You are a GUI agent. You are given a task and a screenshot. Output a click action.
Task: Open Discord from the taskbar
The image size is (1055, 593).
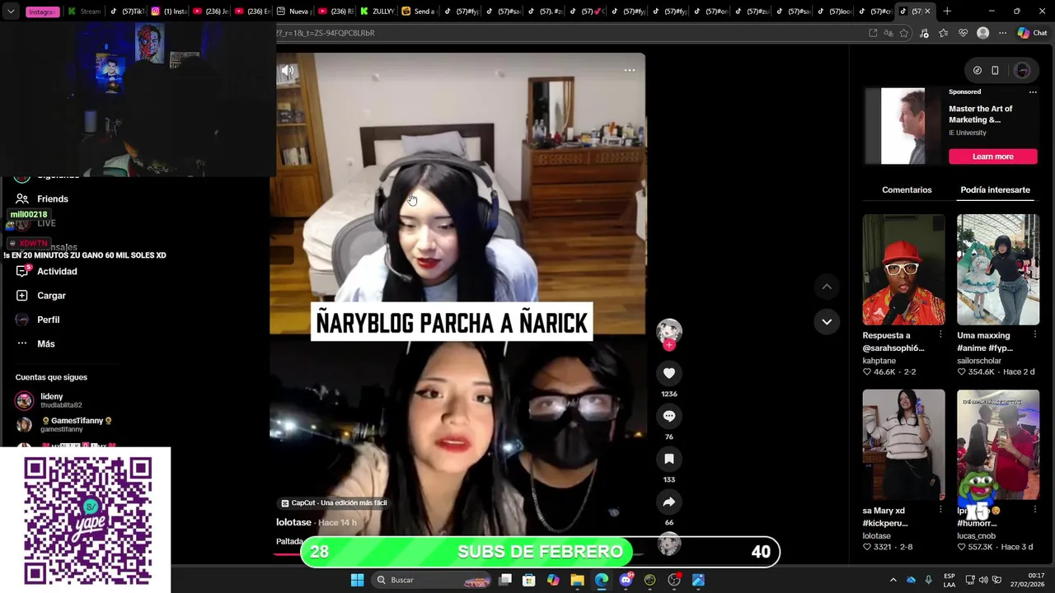(626, 580)
